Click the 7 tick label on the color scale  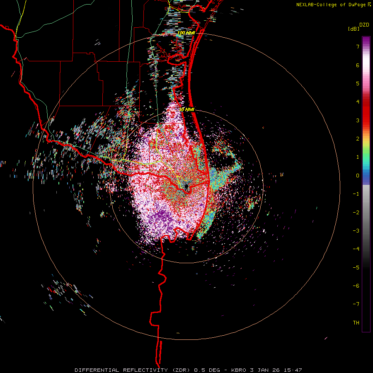point(358,46)
